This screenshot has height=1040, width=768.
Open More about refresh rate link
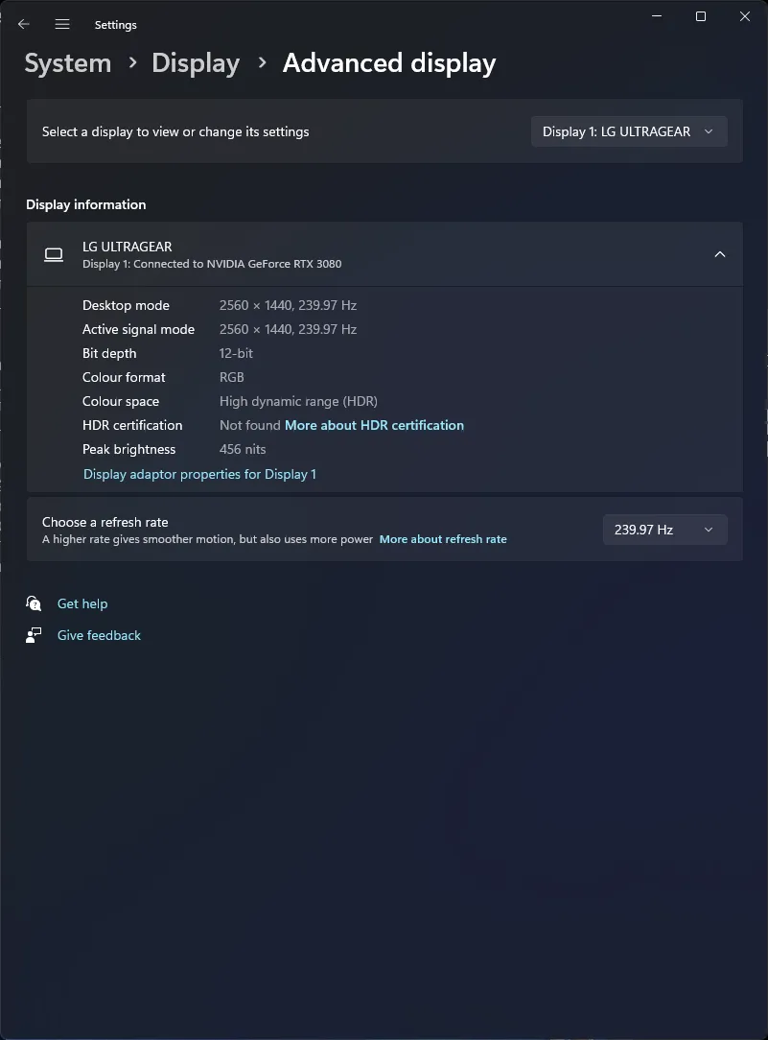[x=443, y=539]
